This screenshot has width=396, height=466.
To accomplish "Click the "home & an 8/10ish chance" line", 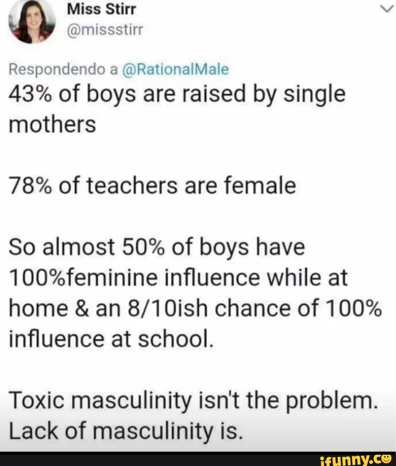I will click(x=195, y=308).
